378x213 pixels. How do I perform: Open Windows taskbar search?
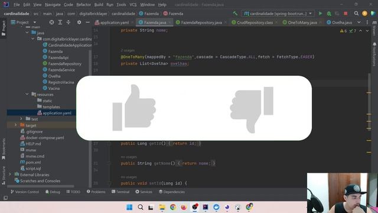pyautogui.click(x=141, y=207)
